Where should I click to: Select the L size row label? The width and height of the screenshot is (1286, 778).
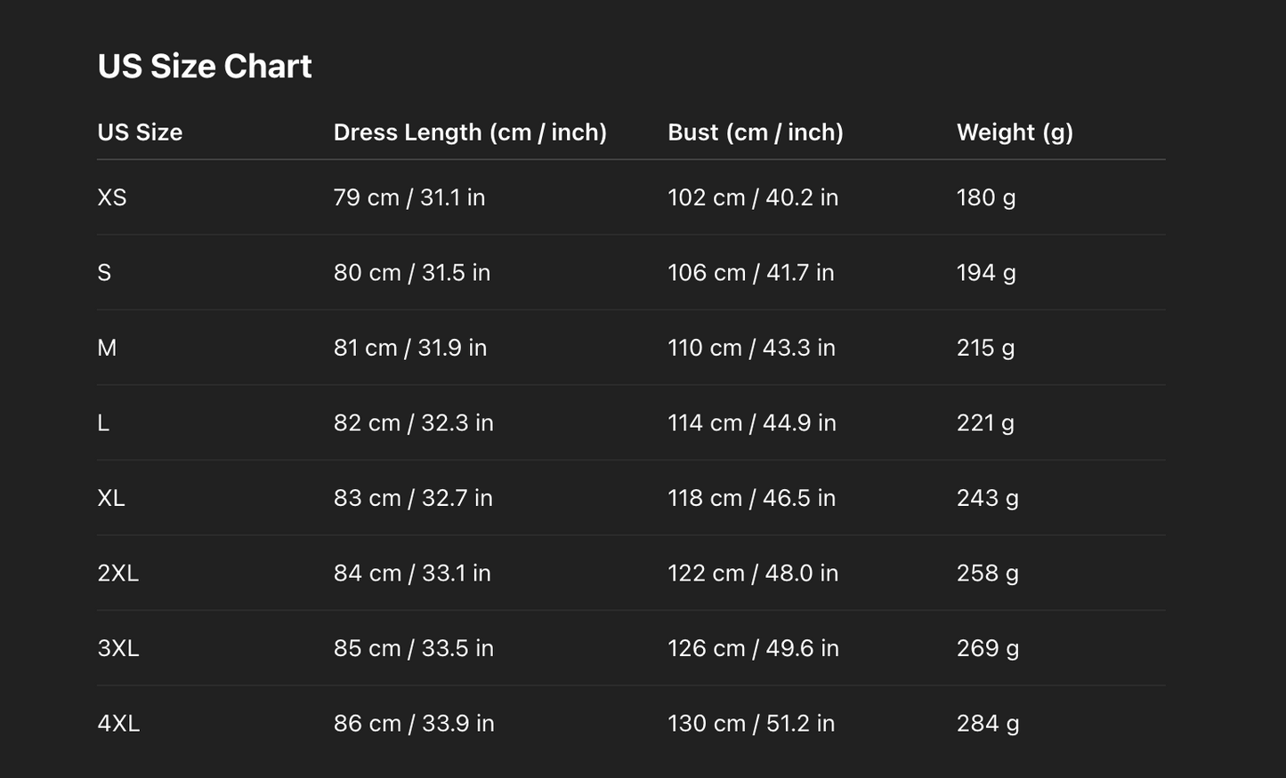pyautogui.click(x=103, y=423)
